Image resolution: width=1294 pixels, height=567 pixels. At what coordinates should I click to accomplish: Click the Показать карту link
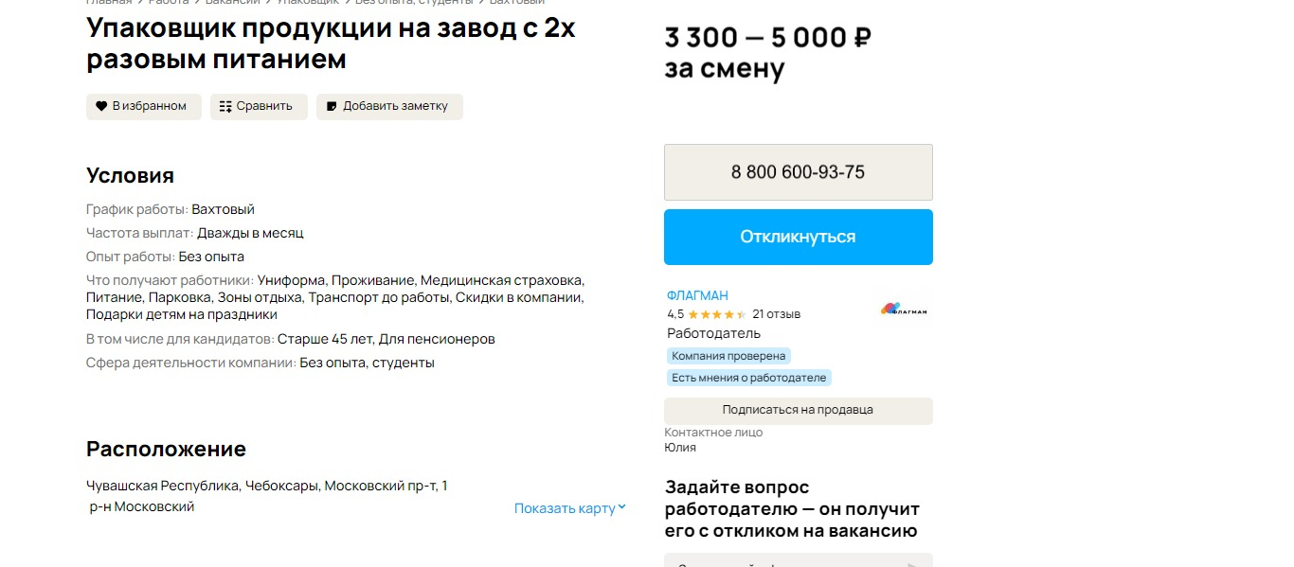point(565,508)
